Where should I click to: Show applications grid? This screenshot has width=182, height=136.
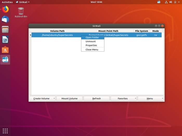click(5, 131)
